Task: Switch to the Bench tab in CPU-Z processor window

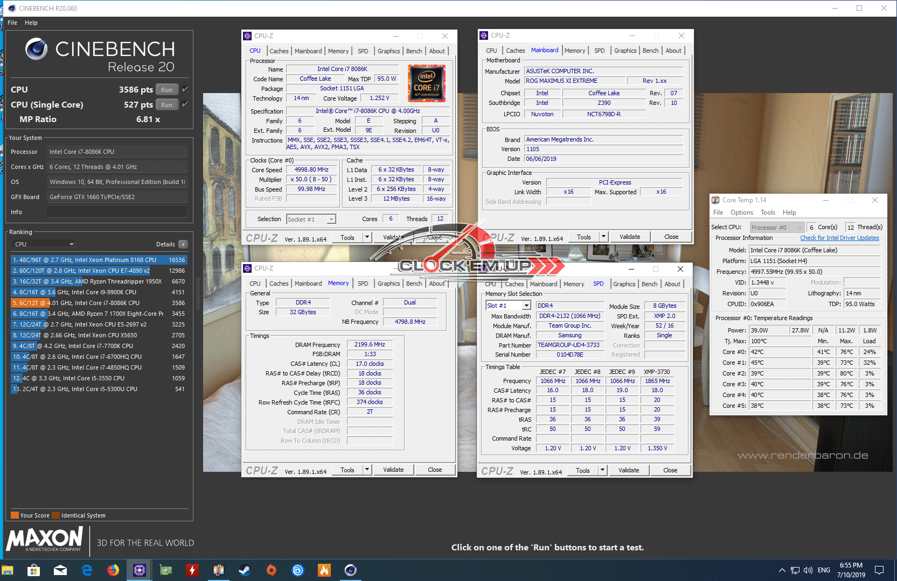Action: tap(414, 51)
